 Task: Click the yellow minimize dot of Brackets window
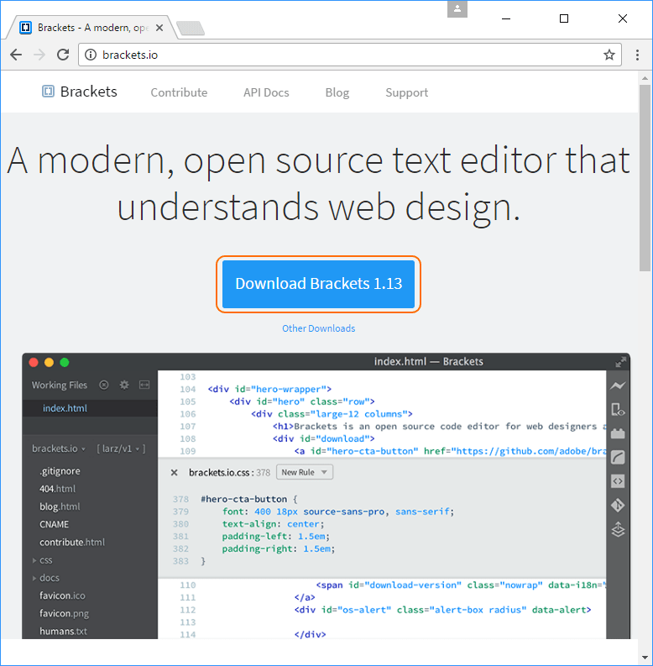(x=50, y=362)
